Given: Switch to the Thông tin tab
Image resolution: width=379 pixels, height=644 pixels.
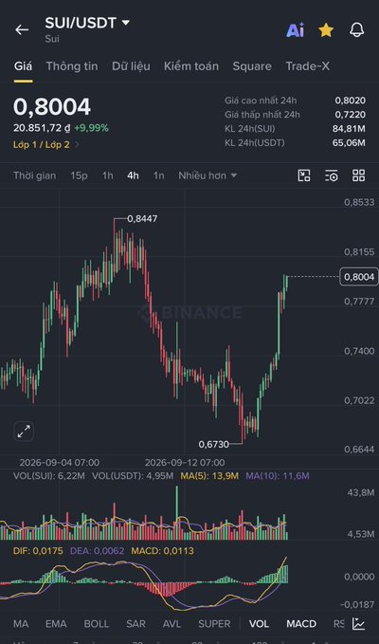Looking at the screenshot, I should click(72, 66).
